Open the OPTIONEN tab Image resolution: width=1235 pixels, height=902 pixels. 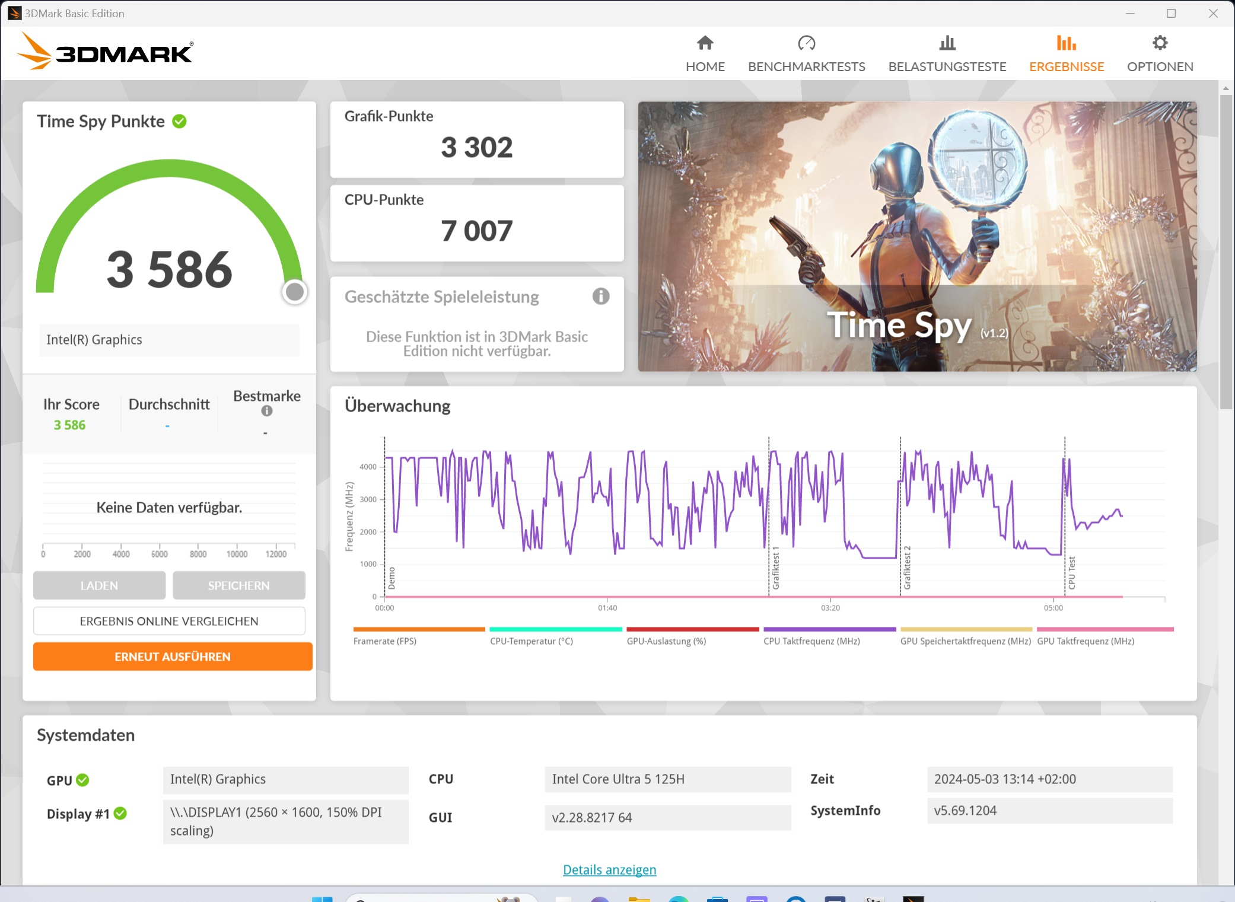tap(1160, 55)
